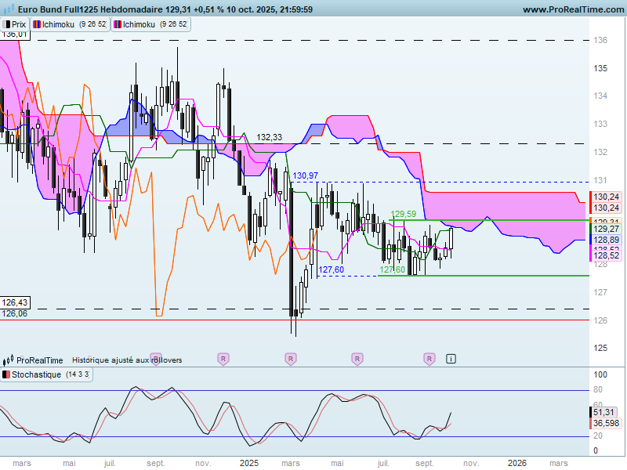Viewport: 627px width, 470px height.
Task: Open the Stochastique (14 3 3) settings label
Action: [43, 376]
